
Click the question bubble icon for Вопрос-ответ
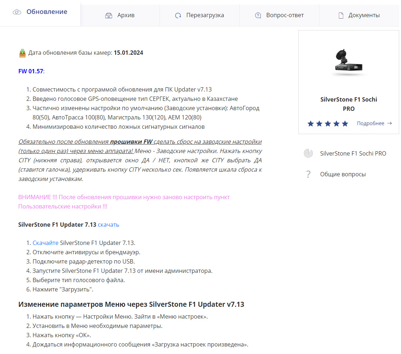click(258, 16)
